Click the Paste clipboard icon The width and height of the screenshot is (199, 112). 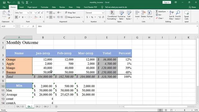pos(4,13)
